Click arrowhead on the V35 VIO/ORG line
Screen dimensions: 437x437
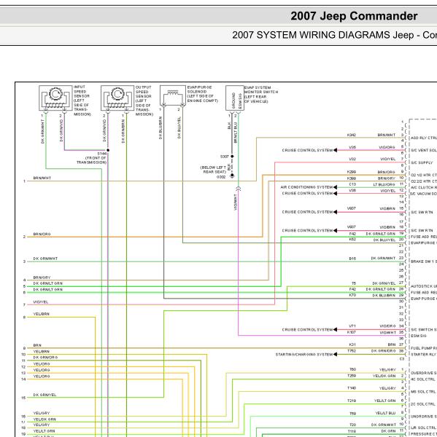point(336,150)
